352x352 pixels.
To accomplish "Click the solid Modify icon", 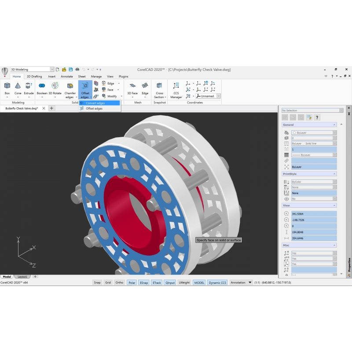I will [104, 96].
